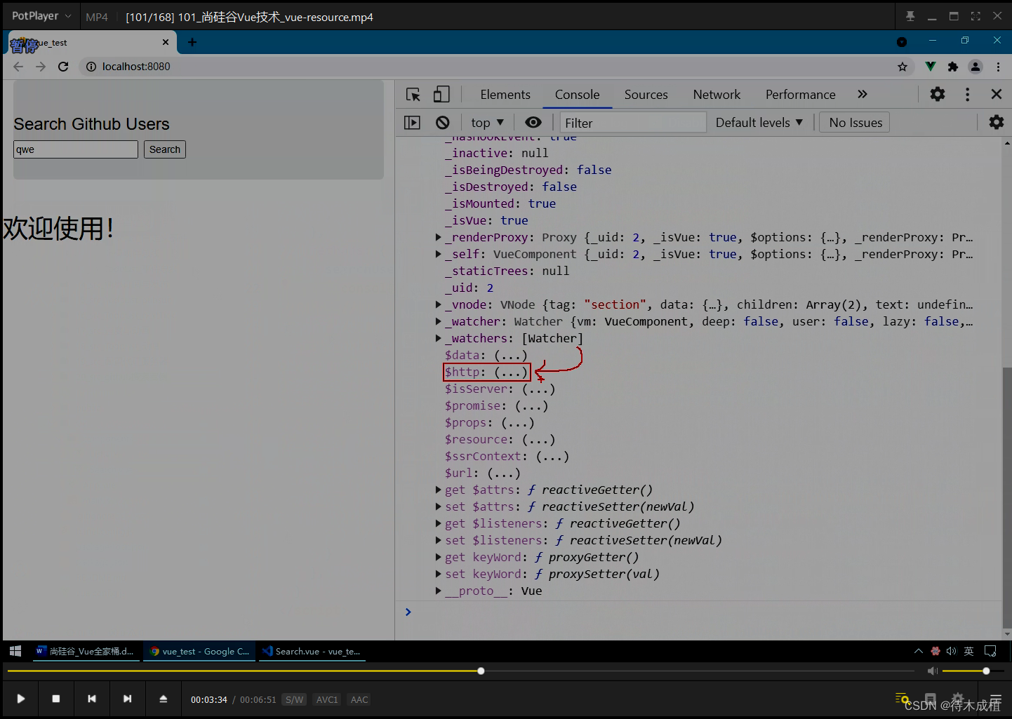Pin PotPlayer window on top

[x=910, y=16]
